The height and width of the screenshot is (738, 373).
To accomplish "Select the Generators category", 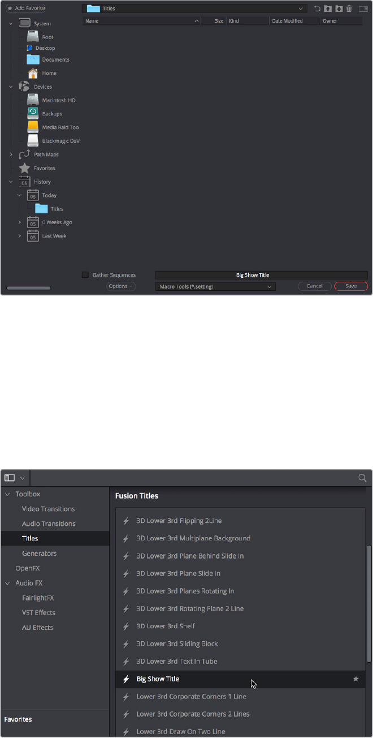I will point(39,553).
